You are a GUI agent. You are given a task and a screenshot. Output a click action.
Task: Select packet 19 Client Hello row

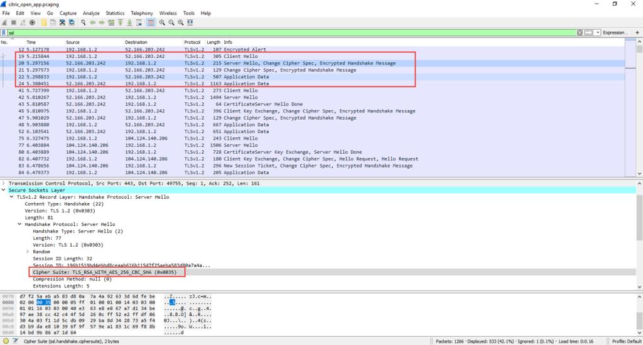[313, 56]
